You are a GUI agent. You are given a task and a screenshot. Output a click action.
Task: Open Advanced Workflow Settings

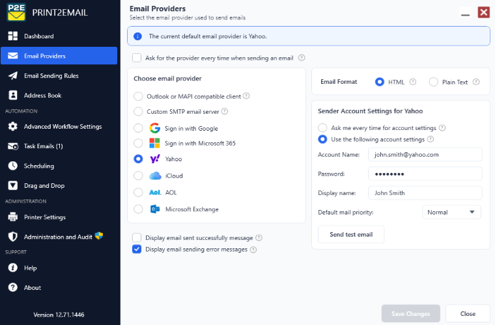pos(59,126)
